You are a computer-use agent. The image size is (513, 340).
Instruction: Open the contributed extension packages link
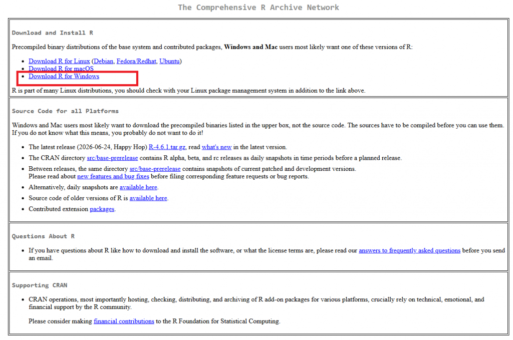102,209
